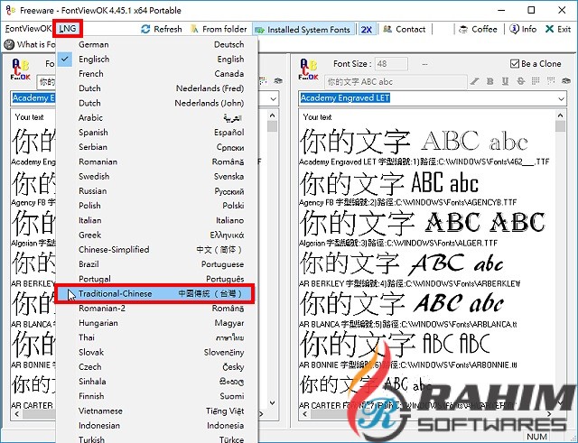Image resolution: width=578 pixels, height=443 pixels.
Task: Click the dense grid icon, right panel
Action: (x=536, y=81)
